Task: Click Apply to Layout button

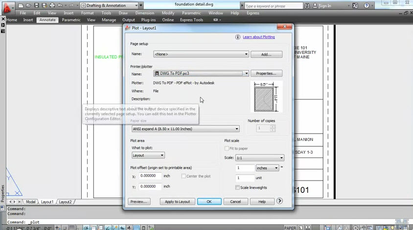Action: click(177, 202)
